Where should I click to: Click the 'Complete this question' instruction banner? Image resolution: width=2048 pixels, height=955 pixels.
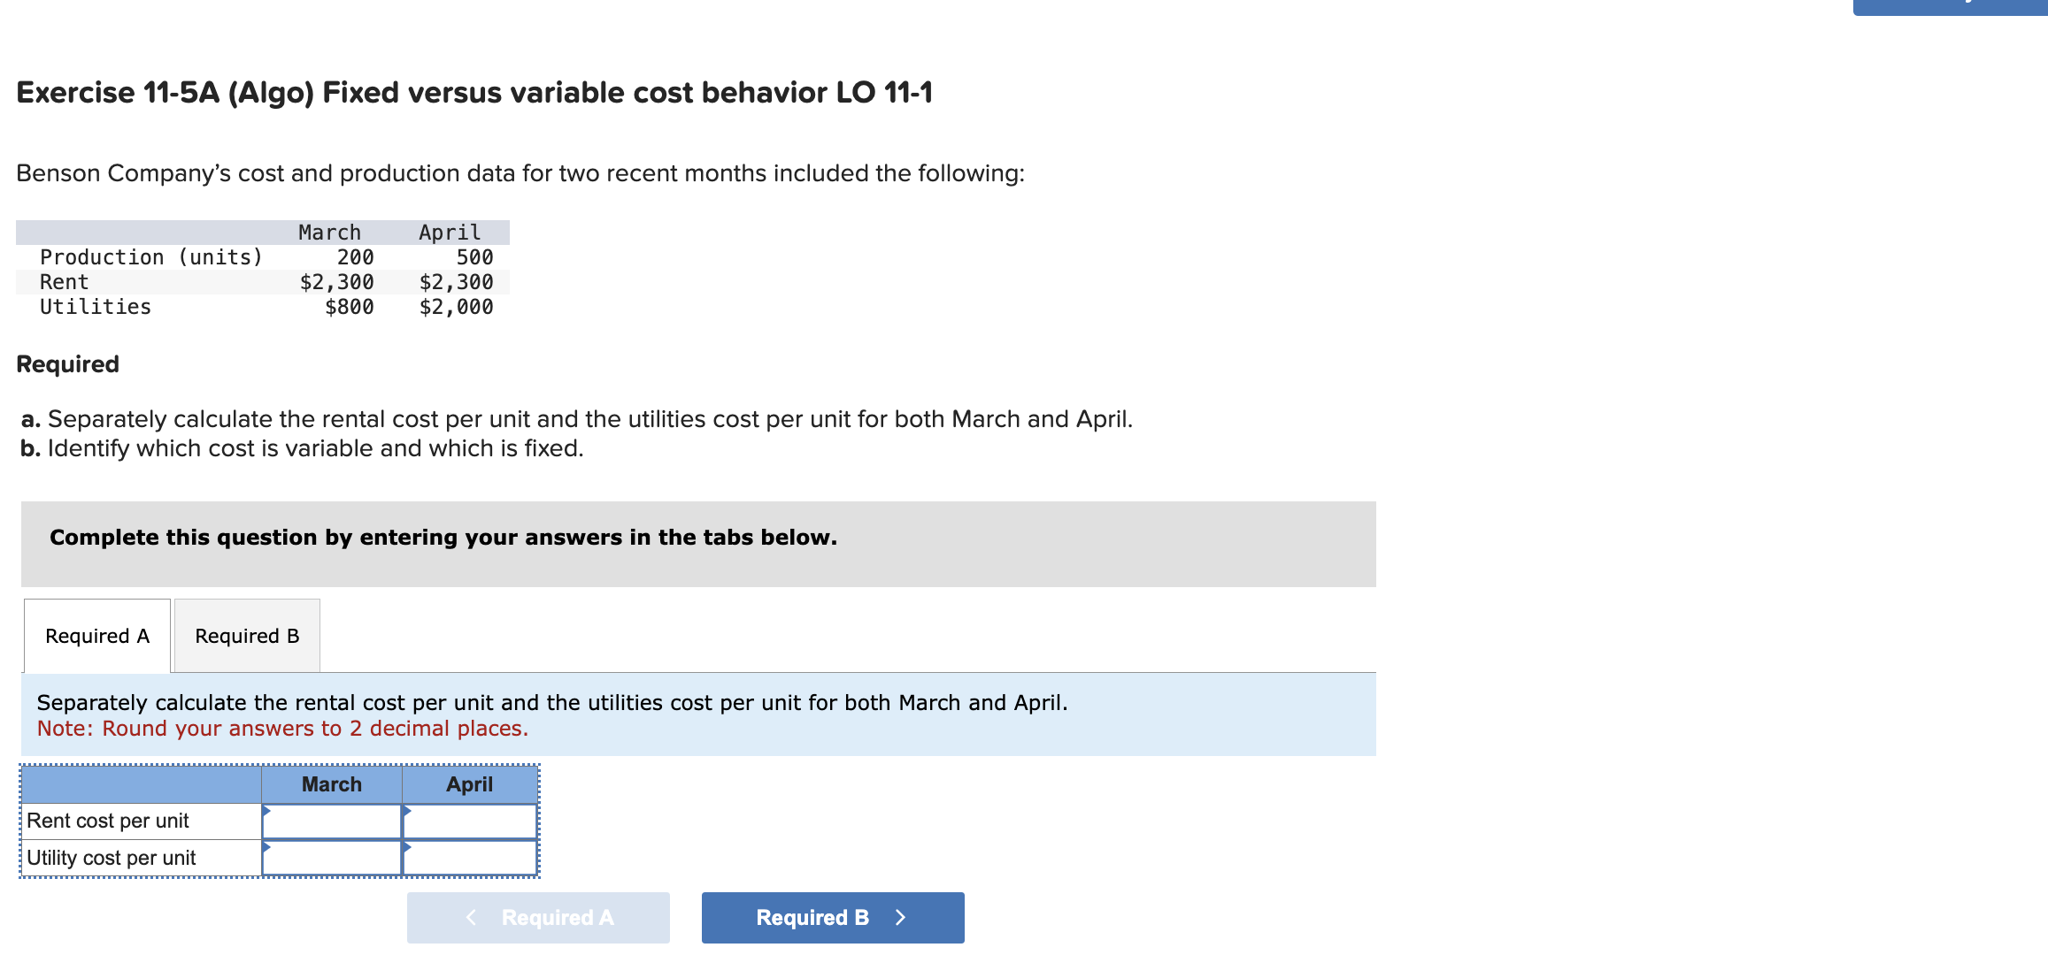click(443, 538)
